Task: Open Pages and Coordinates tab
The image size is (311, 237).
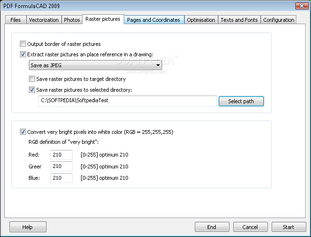Action: click(x=154, y=20)
